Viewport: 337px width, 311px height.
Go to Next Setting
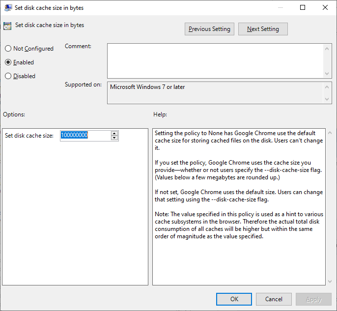(263, 29)
